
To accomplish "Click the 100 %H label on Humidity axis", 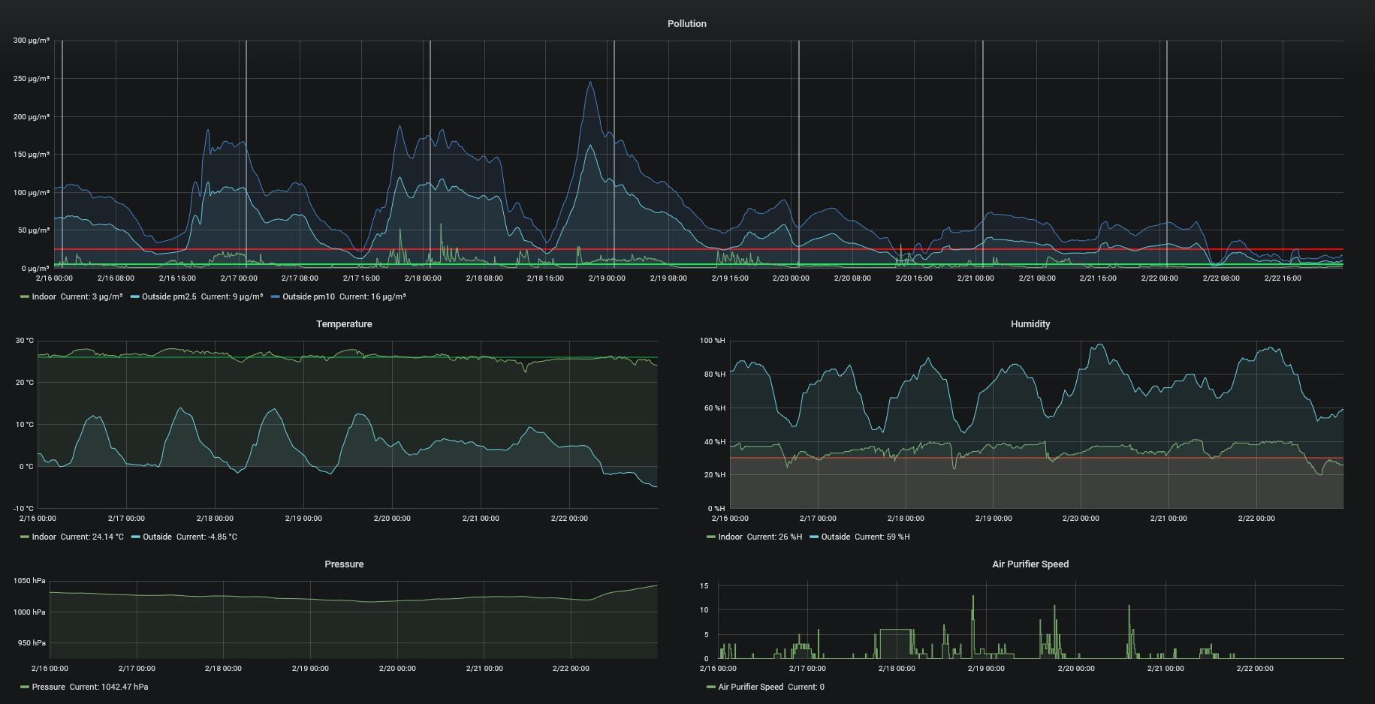I will click(713, 341).
